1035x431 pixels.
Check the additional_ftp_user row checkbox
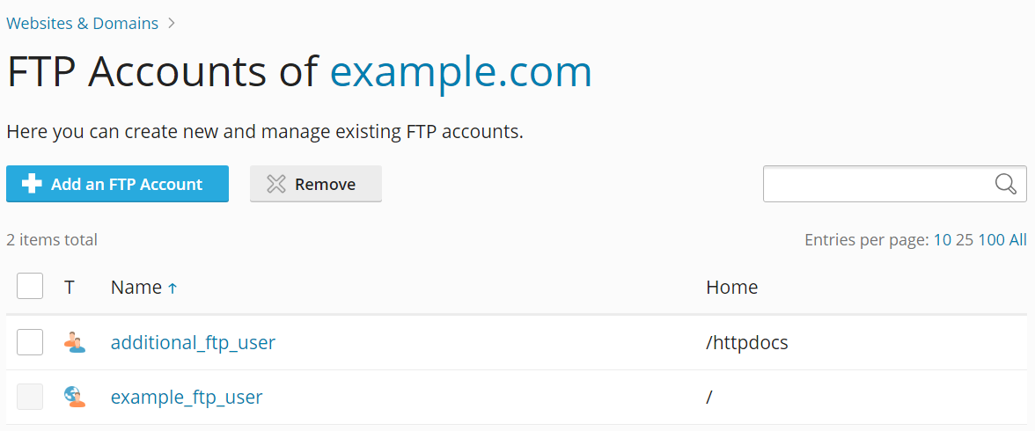click(30, 342)
